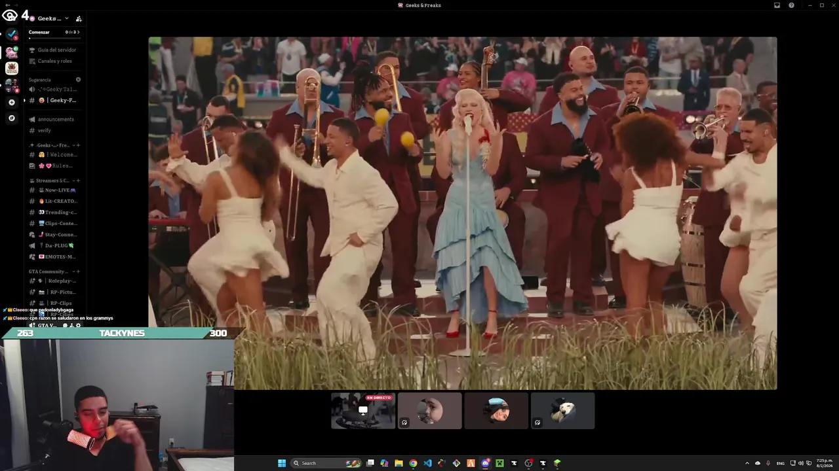Select the pink Geeks & Freaks server icon
The image size is (839, 471).
click(x=11, y=52)
